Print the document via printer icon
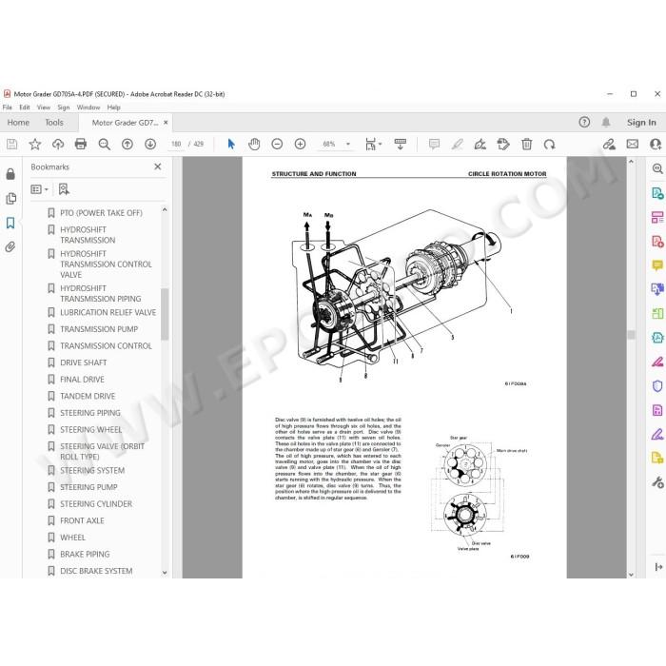 pos(81,145)
